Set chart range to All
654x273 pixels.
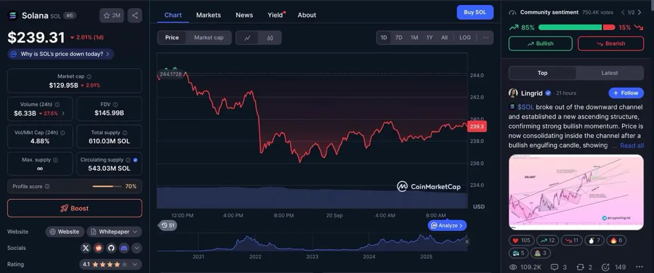445,37
